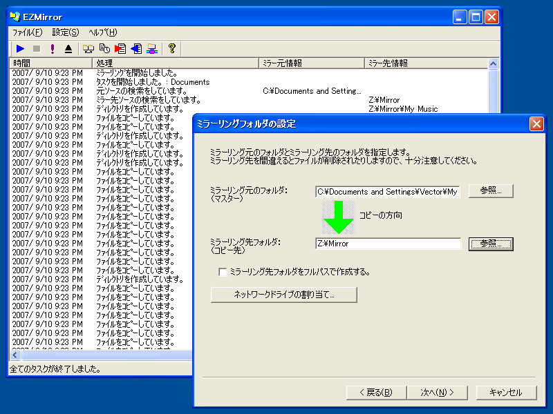This screenshot has height=414, width=553.
Task: Proceed with the 次へ(N) button
Action: click(x=438, y=393)
